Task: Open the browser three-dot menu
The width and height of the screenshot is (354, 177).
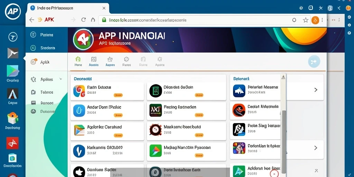Action: (x=322, y=20)
